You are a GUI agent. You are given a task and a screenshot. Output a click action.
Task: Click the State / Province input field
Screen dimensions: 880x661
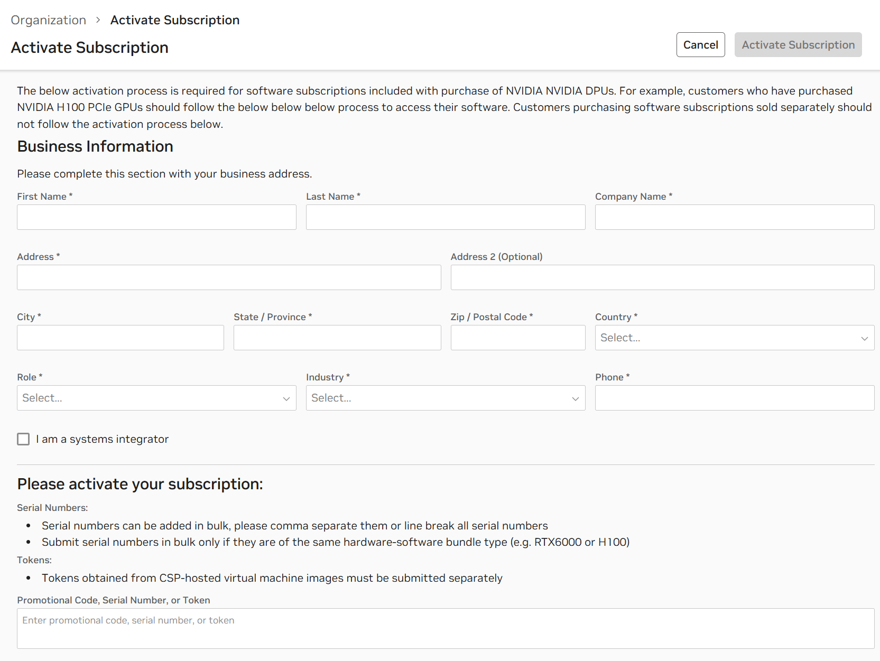tap(337, 338)
